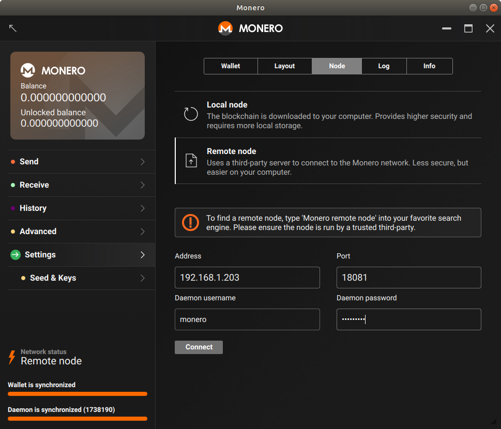The image size is (501, 429).
Task: Open the History page from sidebar
Action: tap(82, 208)
